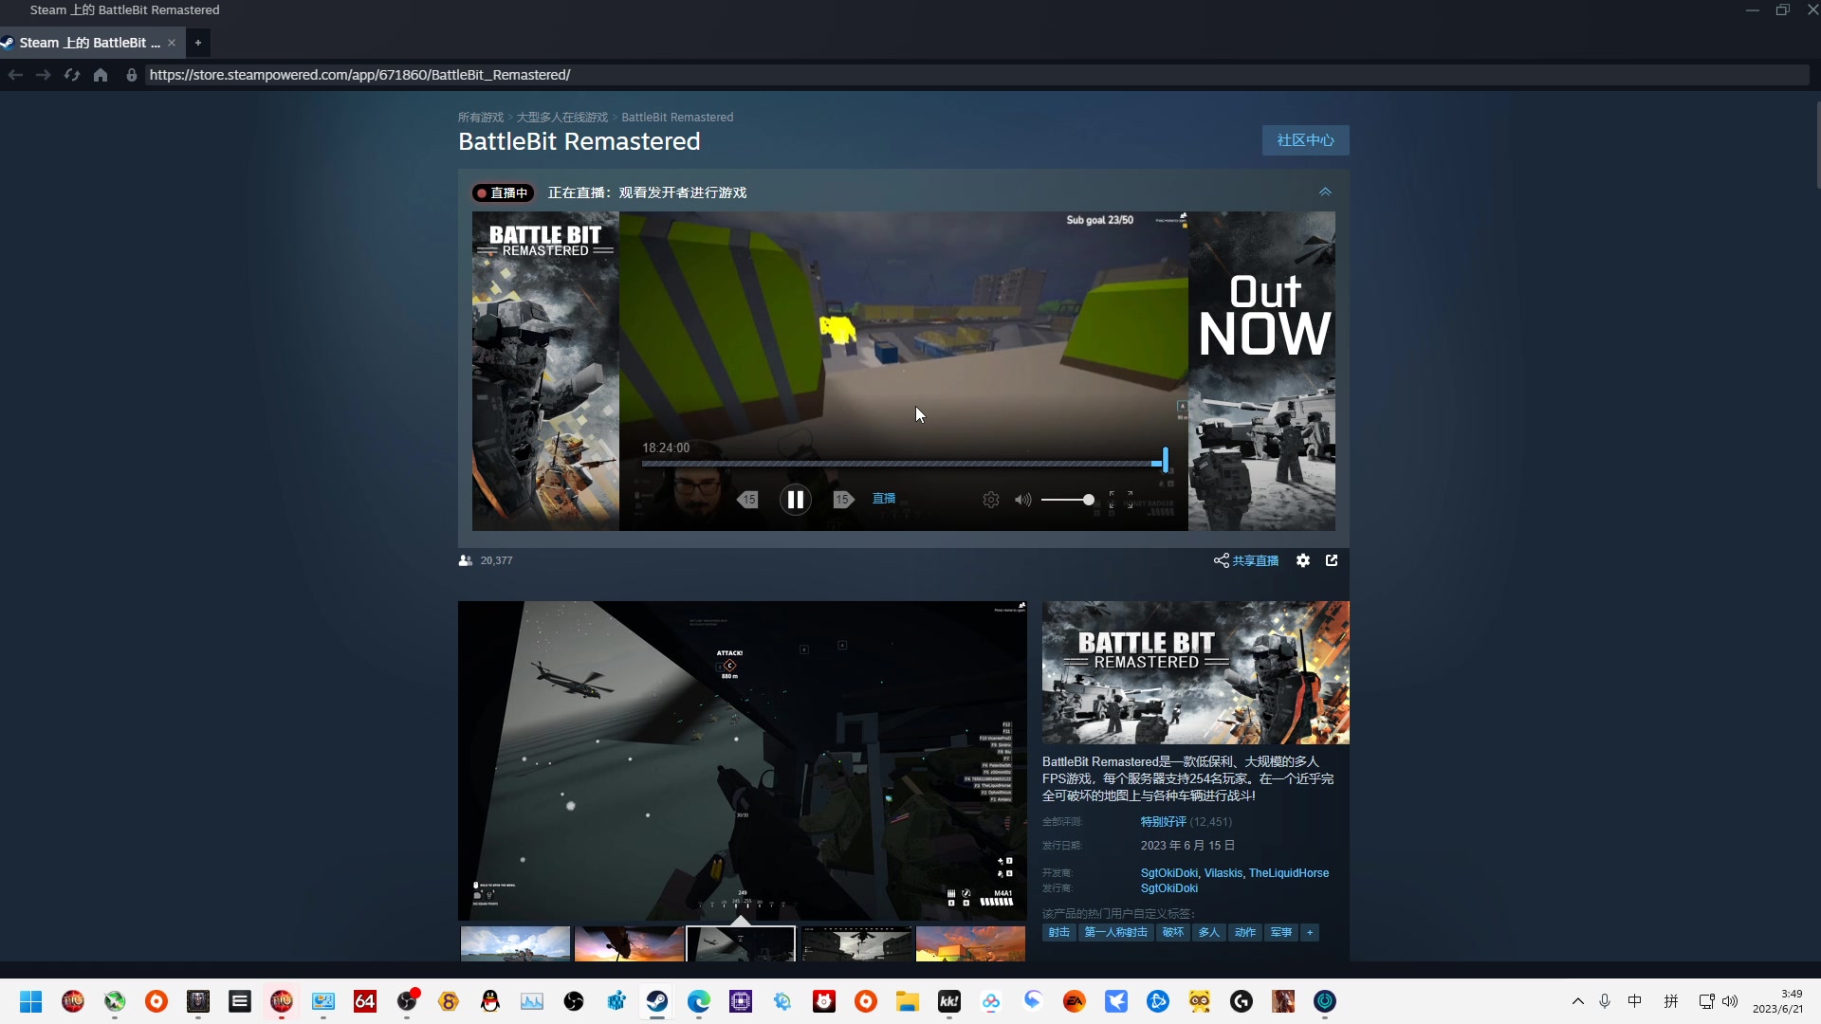The image size is (1821, 1024).
Task: Click the Battle Bit Remastered header image
Action: click(1195, 672)
